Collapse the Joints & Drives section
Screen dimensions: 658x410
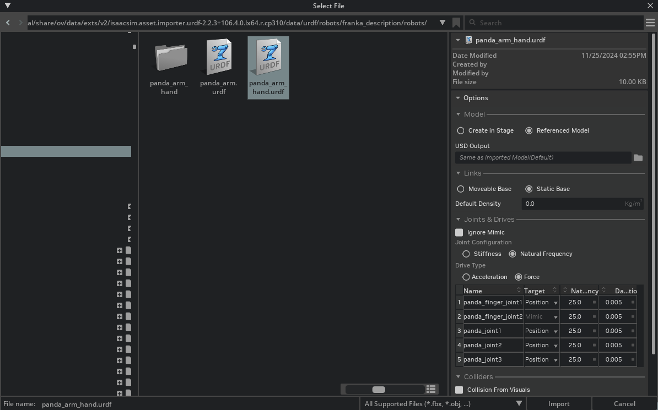pos(459,220)
